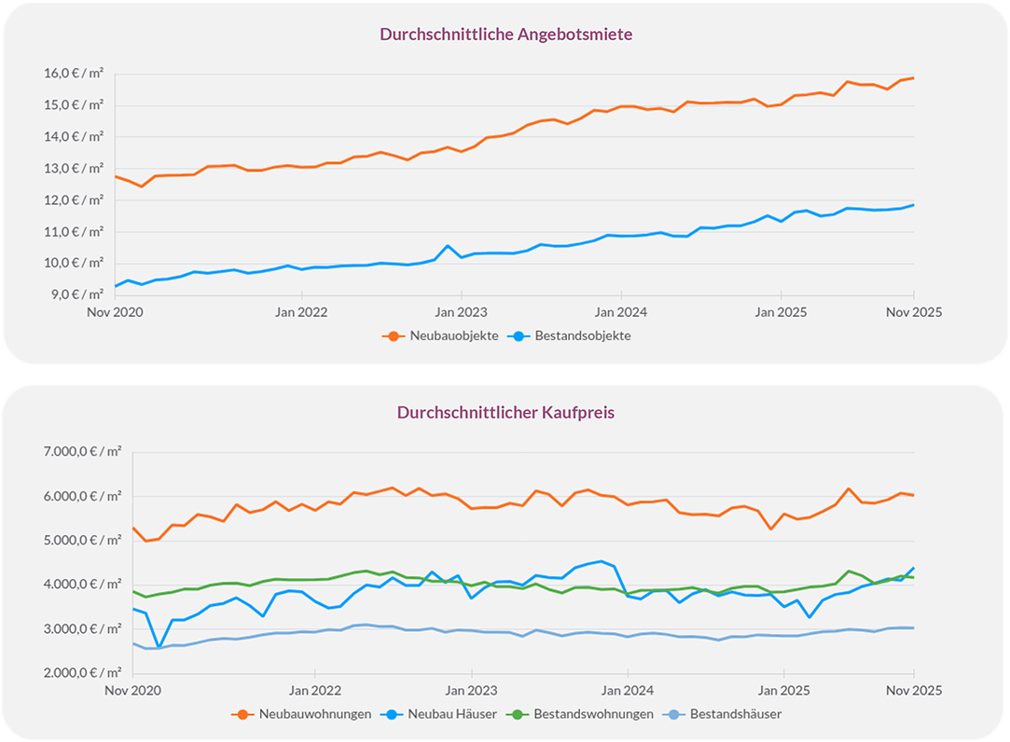The width and height of the screenshot is (1010, 742).
Task: Select Jan 2022 label on rent chart axis
Action: [x=301, y=312]
